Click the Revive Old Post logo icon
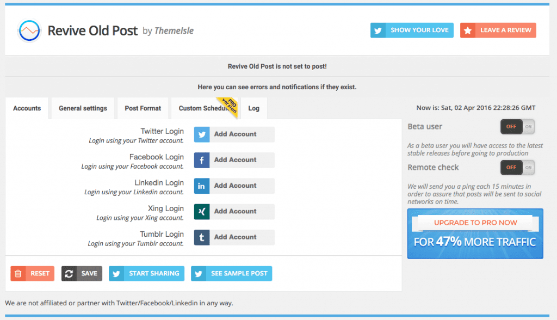Viewport: 557px width, 320px height. [x=29, y=30]
